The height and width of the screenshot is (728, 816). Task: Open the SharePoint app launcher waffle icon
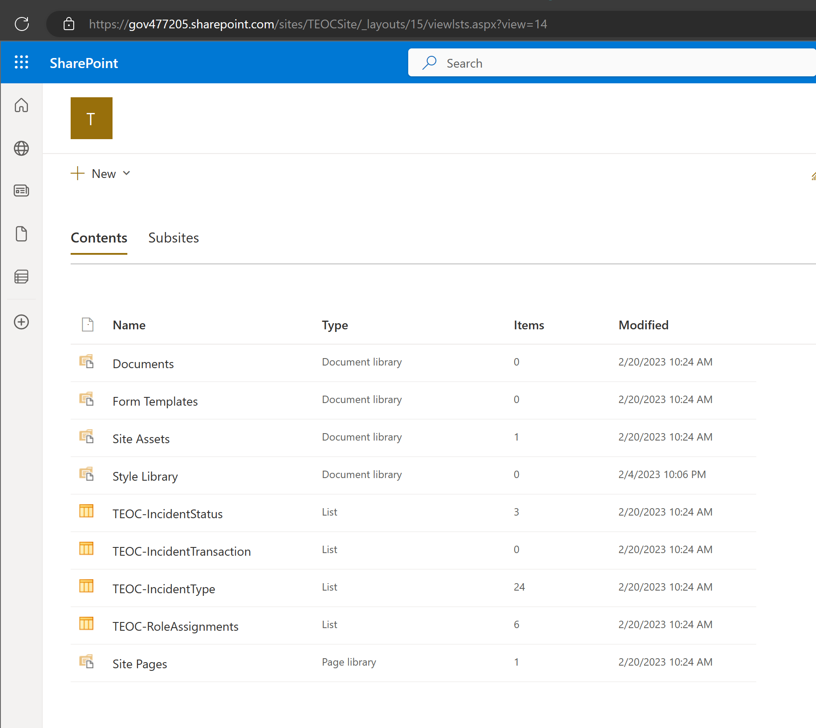click(x=21, y=62)
